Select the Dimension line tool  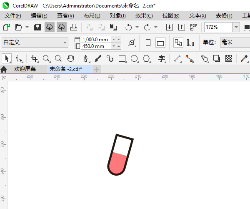pyautogui.click(x=177, y=58)
